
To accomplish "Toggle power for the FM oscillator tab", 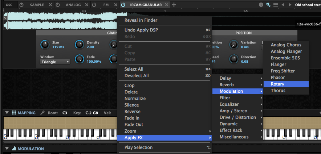I will 94,5.
